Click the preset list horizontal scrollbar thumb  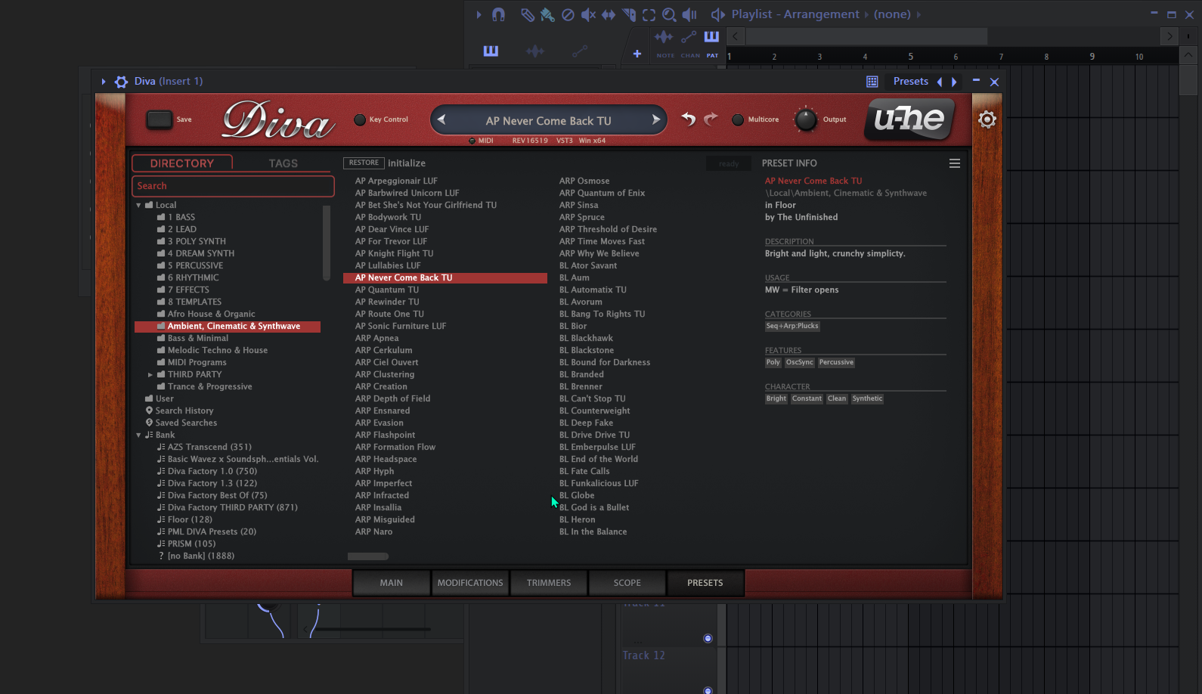[x=368, y=556]
